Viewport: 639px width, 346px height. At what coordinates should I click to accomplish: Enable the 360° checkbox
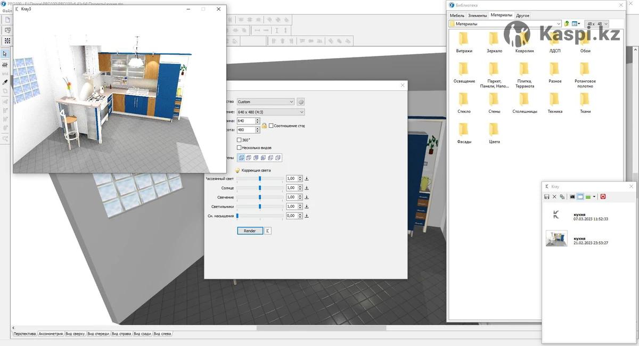coord(239,140)
